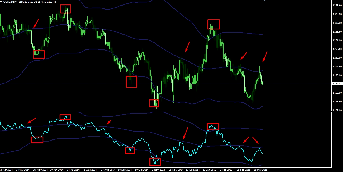
Task: Select indicator red box at January 2015 peak
Action: coord(213,126)
